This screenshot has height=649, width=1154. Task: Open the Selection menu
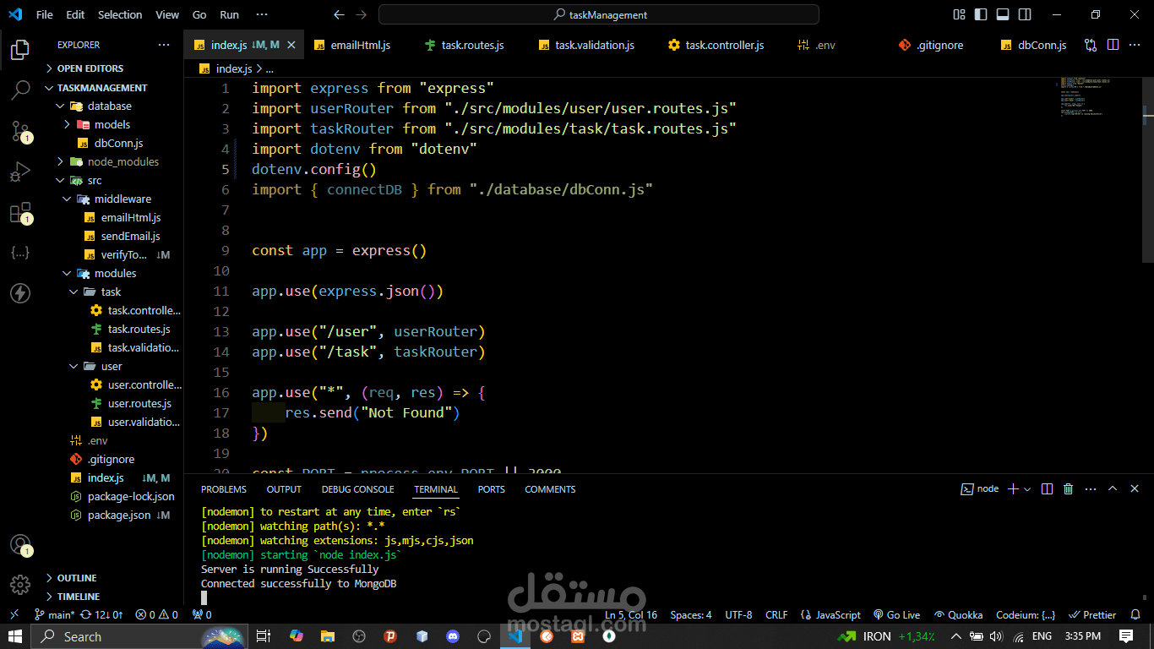coord(120,14)
